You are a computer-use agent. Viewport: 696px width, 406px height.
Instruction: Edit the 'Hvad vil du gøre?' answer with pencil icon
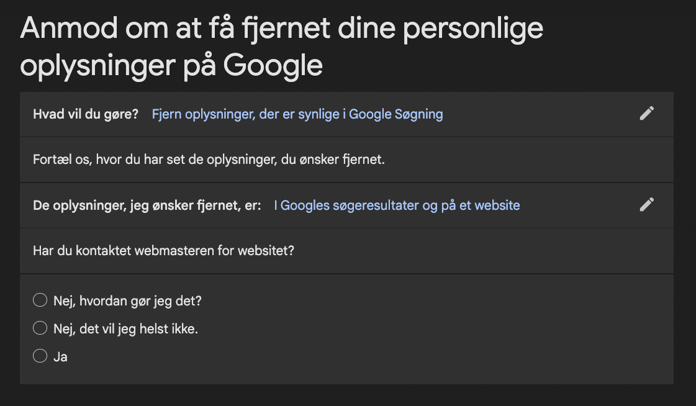(x=647, y=114)
